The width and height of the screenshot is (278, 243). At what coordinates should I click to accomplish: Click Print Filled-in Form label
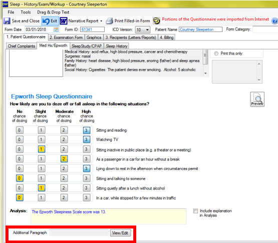point(132,21)
